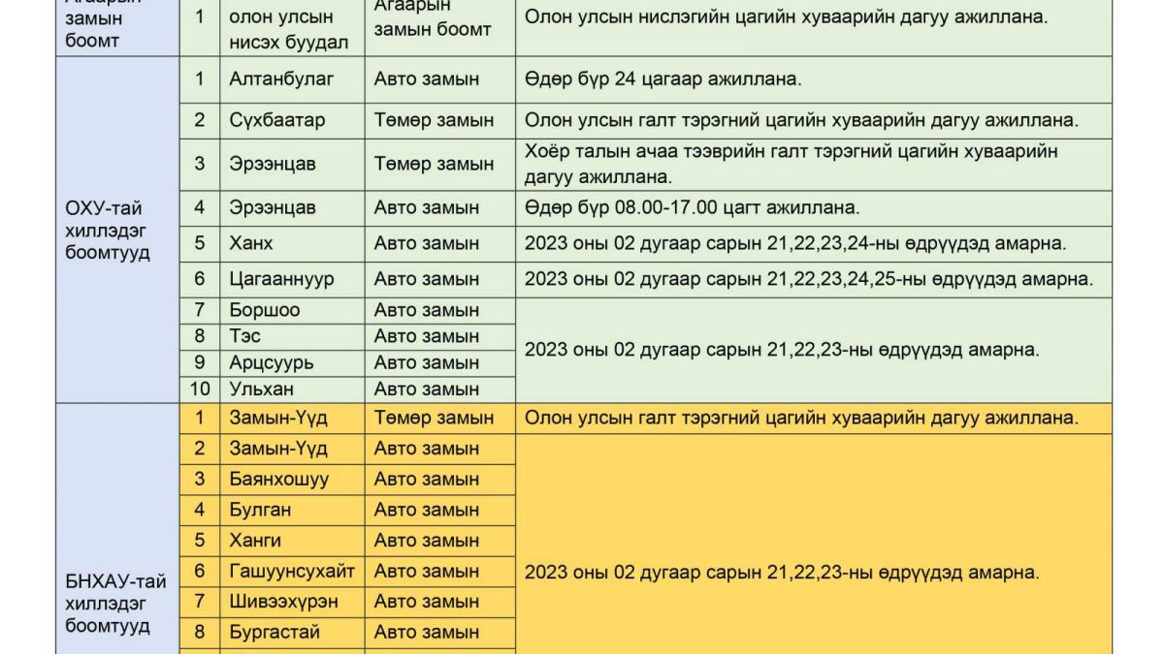The height and width of the screenshot is (654, 1164).
Task: Select the Ульхан port name cell
Action: click(x=262, y=389)
